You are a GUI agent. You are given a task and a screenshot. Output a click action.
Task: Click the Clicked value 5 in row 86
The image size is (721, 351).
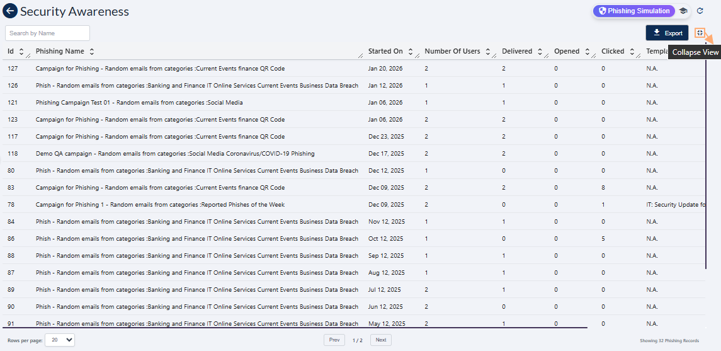pos(603,239)
